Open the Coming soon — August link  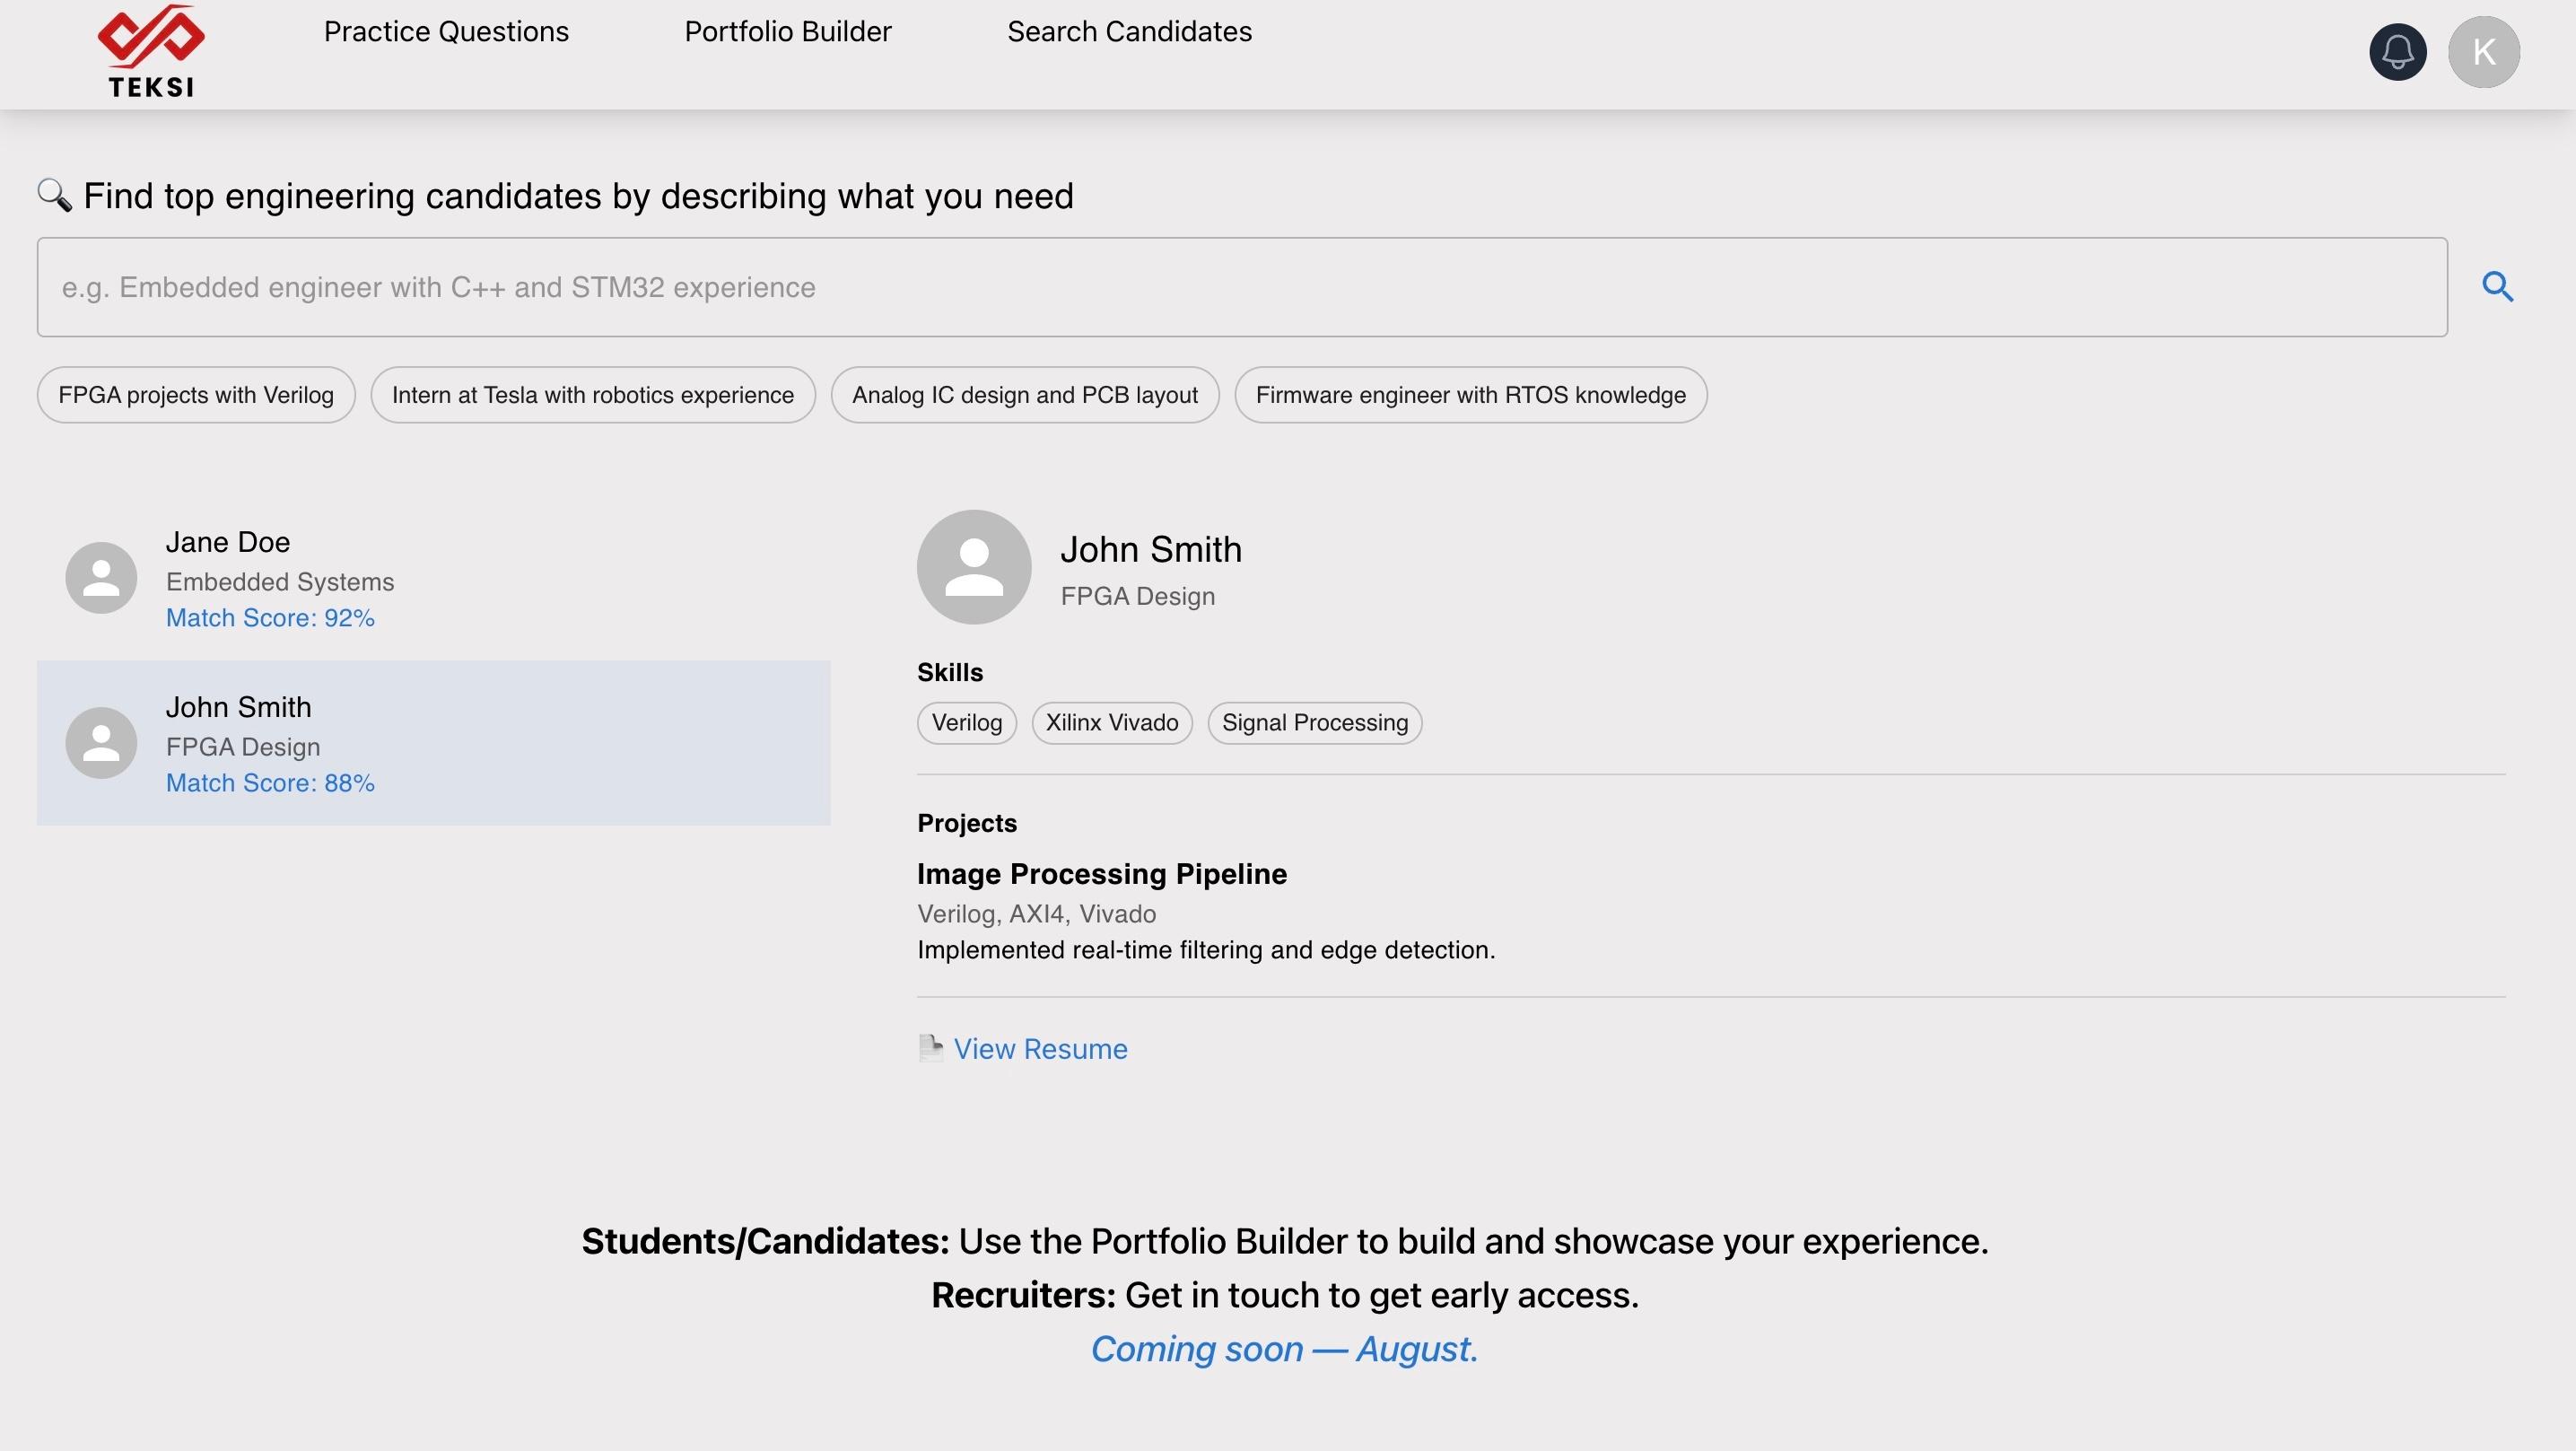click(x=1285, y=1349)
